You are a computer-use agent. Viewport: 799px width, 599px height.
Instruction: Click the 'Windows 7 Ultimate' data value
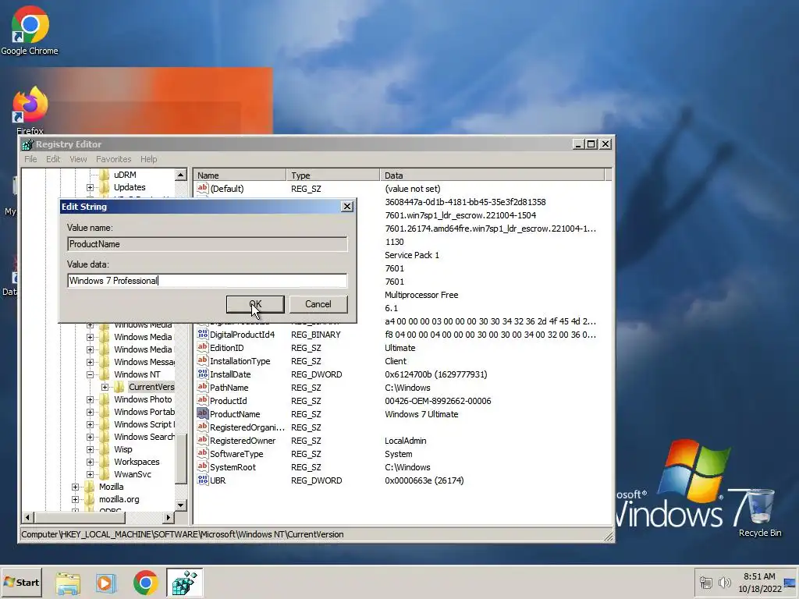(421, 414)
